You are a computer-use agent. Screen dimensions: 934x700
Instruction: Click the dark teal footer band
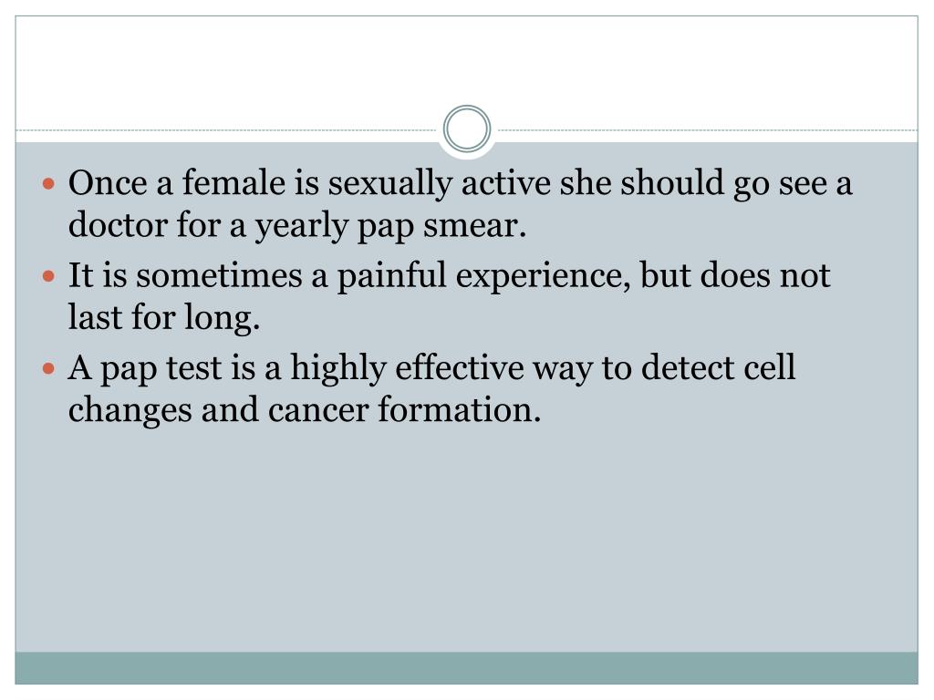(467, 667)
